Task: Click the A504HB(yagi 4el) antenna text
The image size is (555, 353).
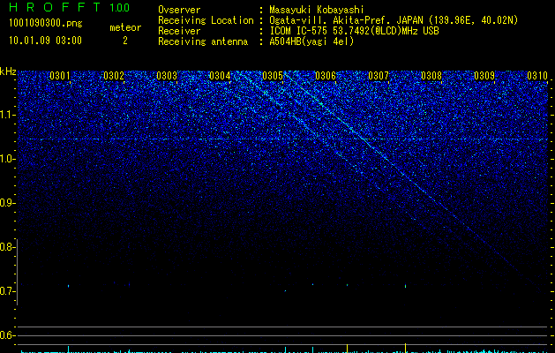Action: 311,41
